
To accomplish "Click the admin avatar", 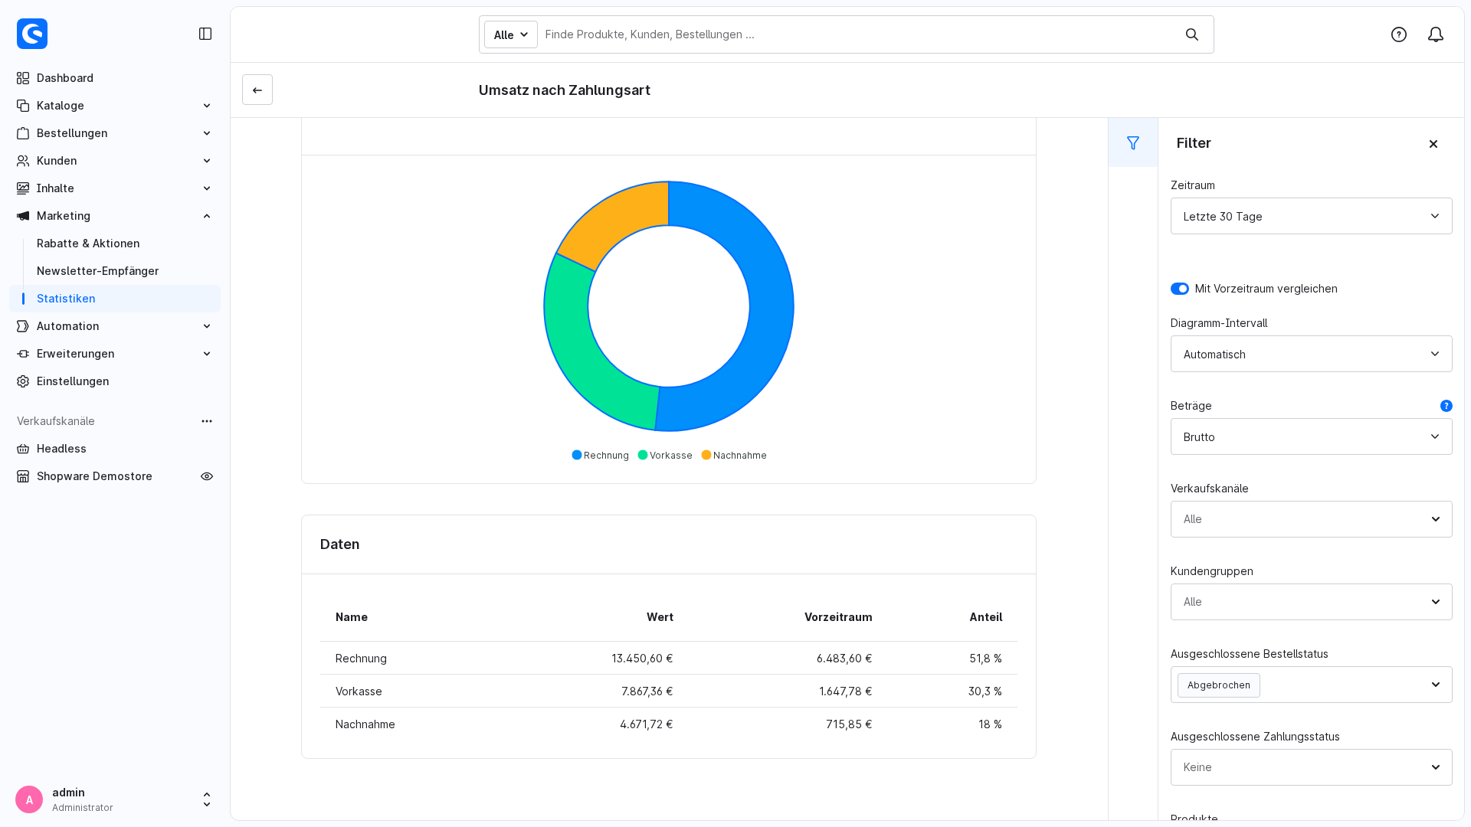I will [29, 799].
